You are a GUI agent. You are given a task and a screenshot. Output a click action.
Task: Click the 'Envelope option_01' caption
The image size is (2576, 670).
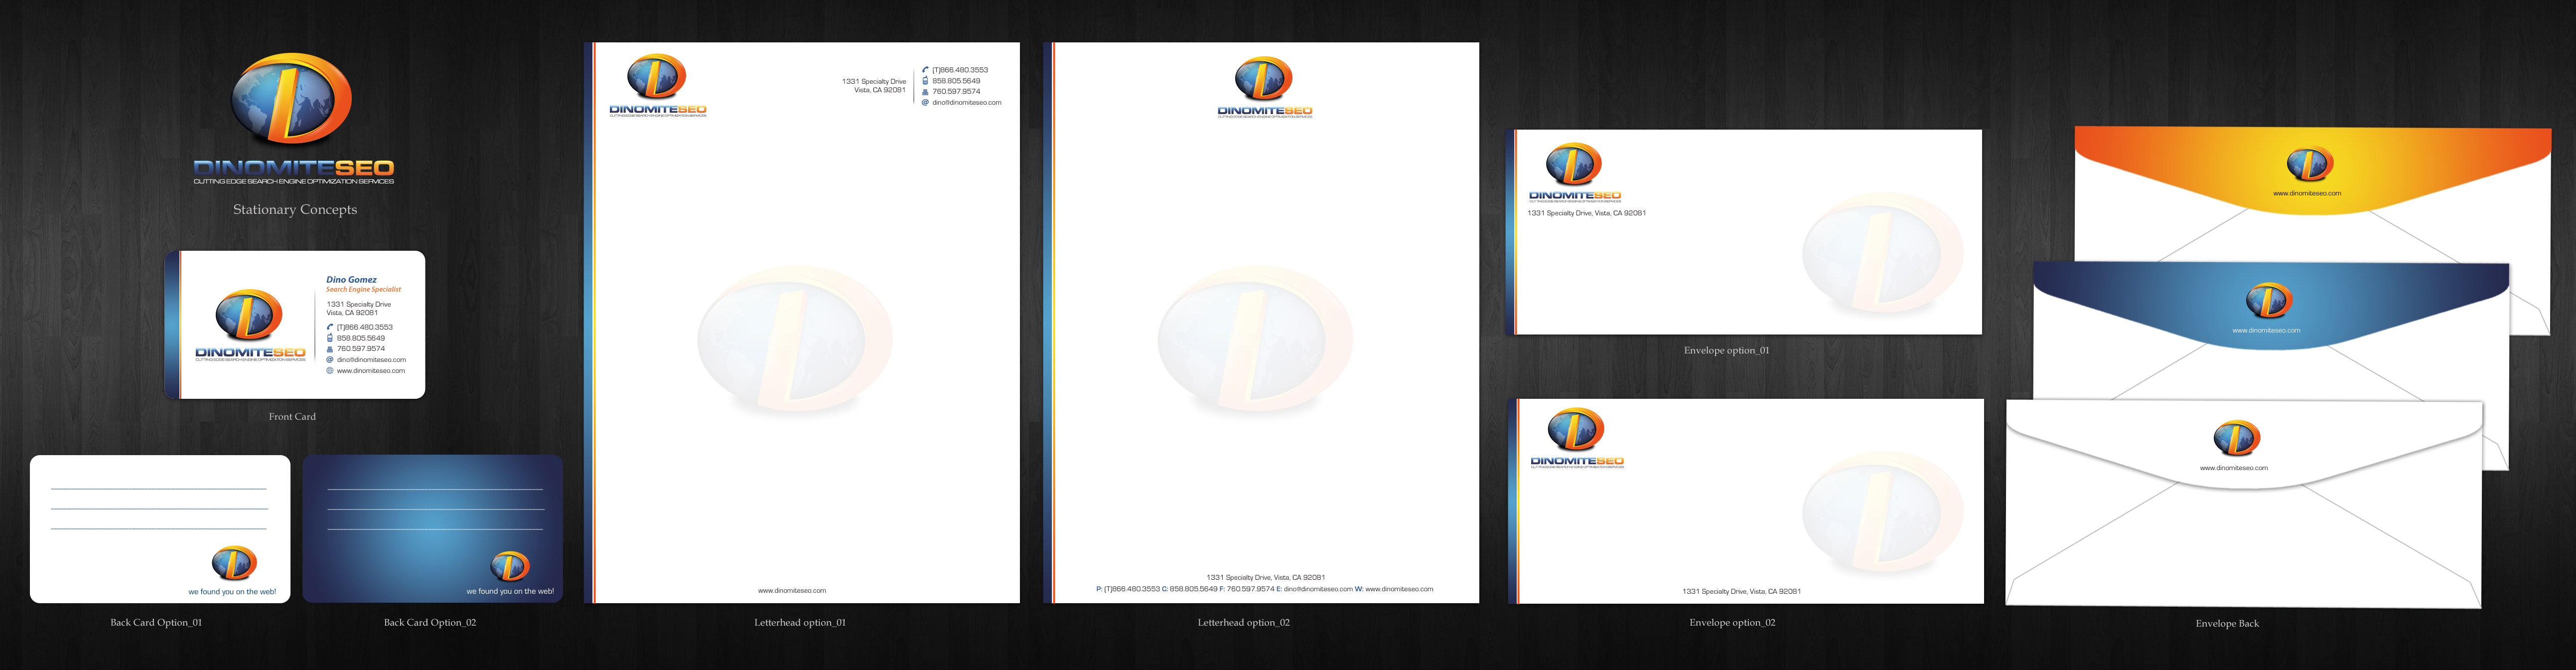coord(1726,350)
